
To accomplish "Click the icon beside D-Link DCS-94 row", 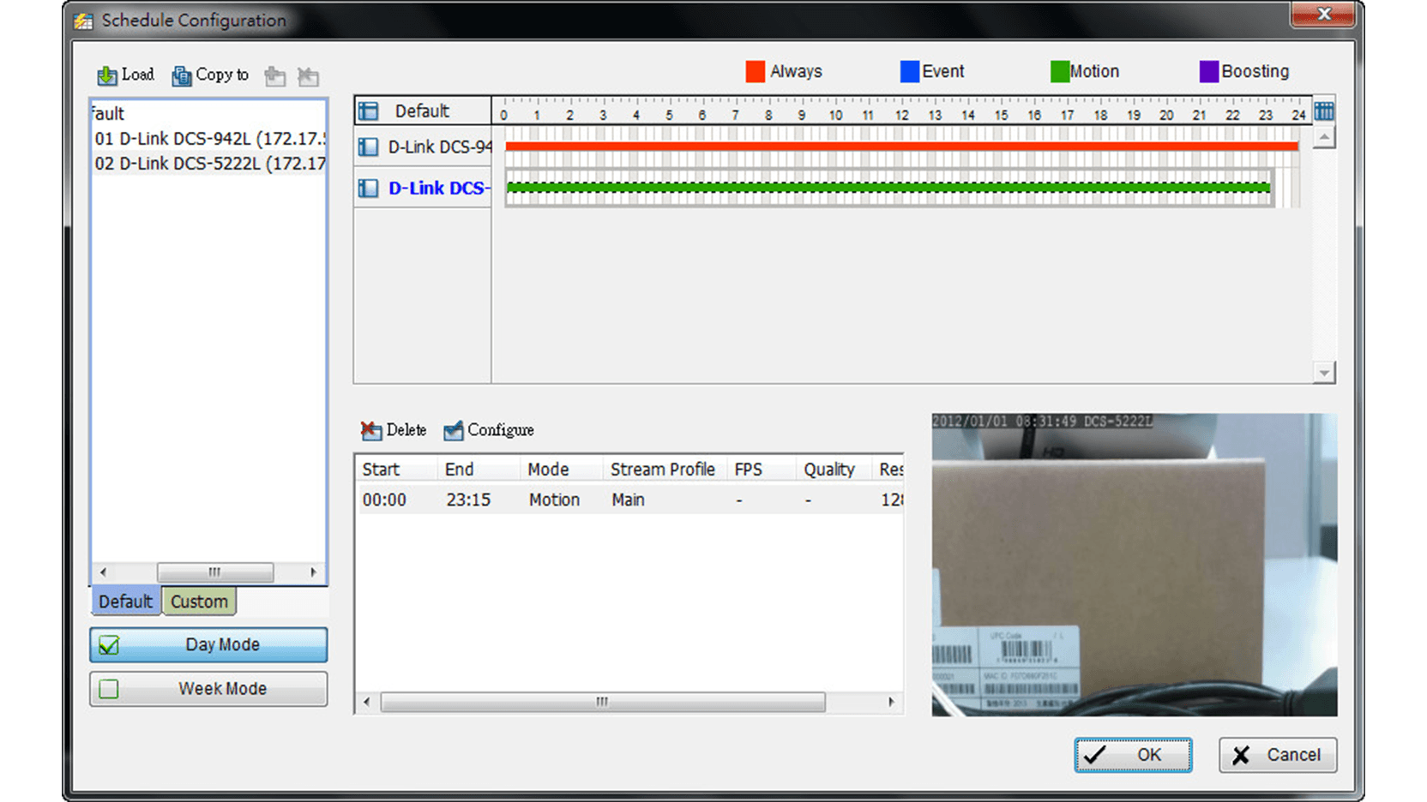I will tap(368, 147).
